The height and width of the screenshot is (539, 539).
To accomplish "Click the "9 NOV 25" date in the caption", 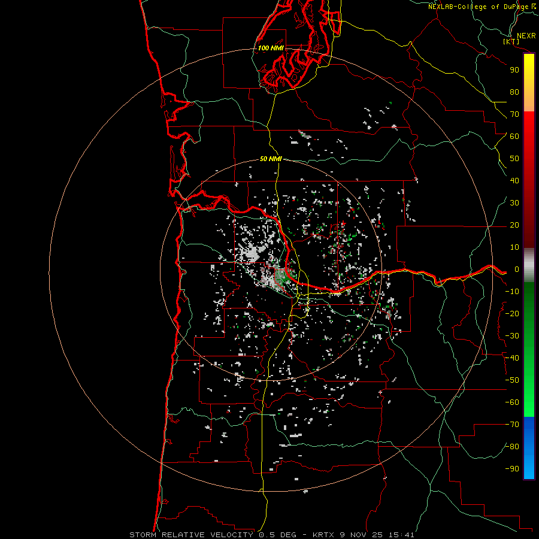I will coord(362,535).
